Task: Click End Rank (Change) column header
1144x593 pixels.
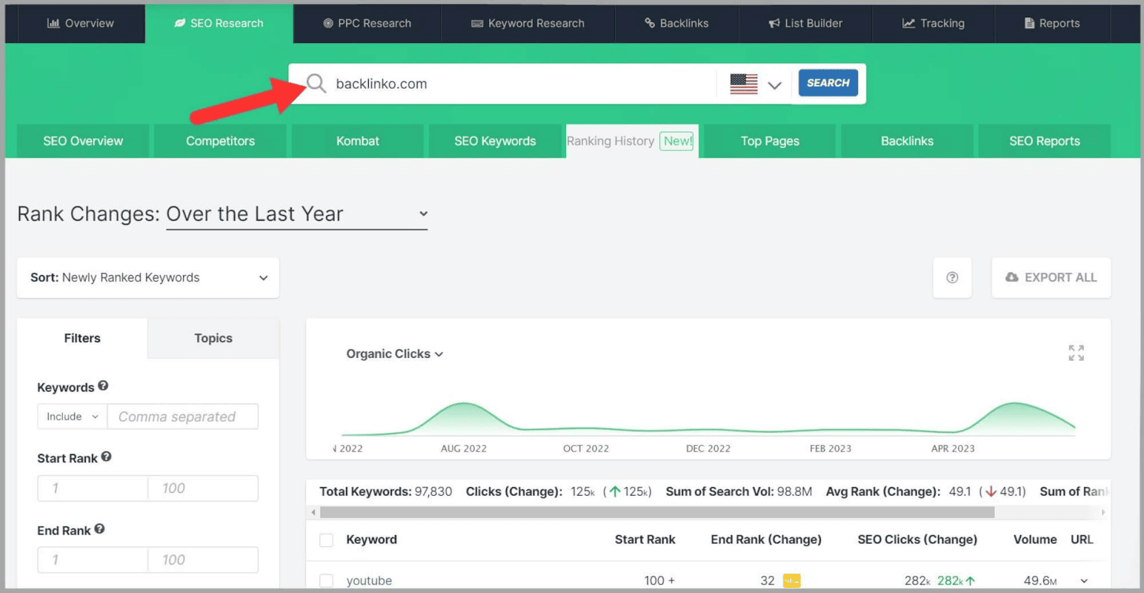Action: coord(766,539)
